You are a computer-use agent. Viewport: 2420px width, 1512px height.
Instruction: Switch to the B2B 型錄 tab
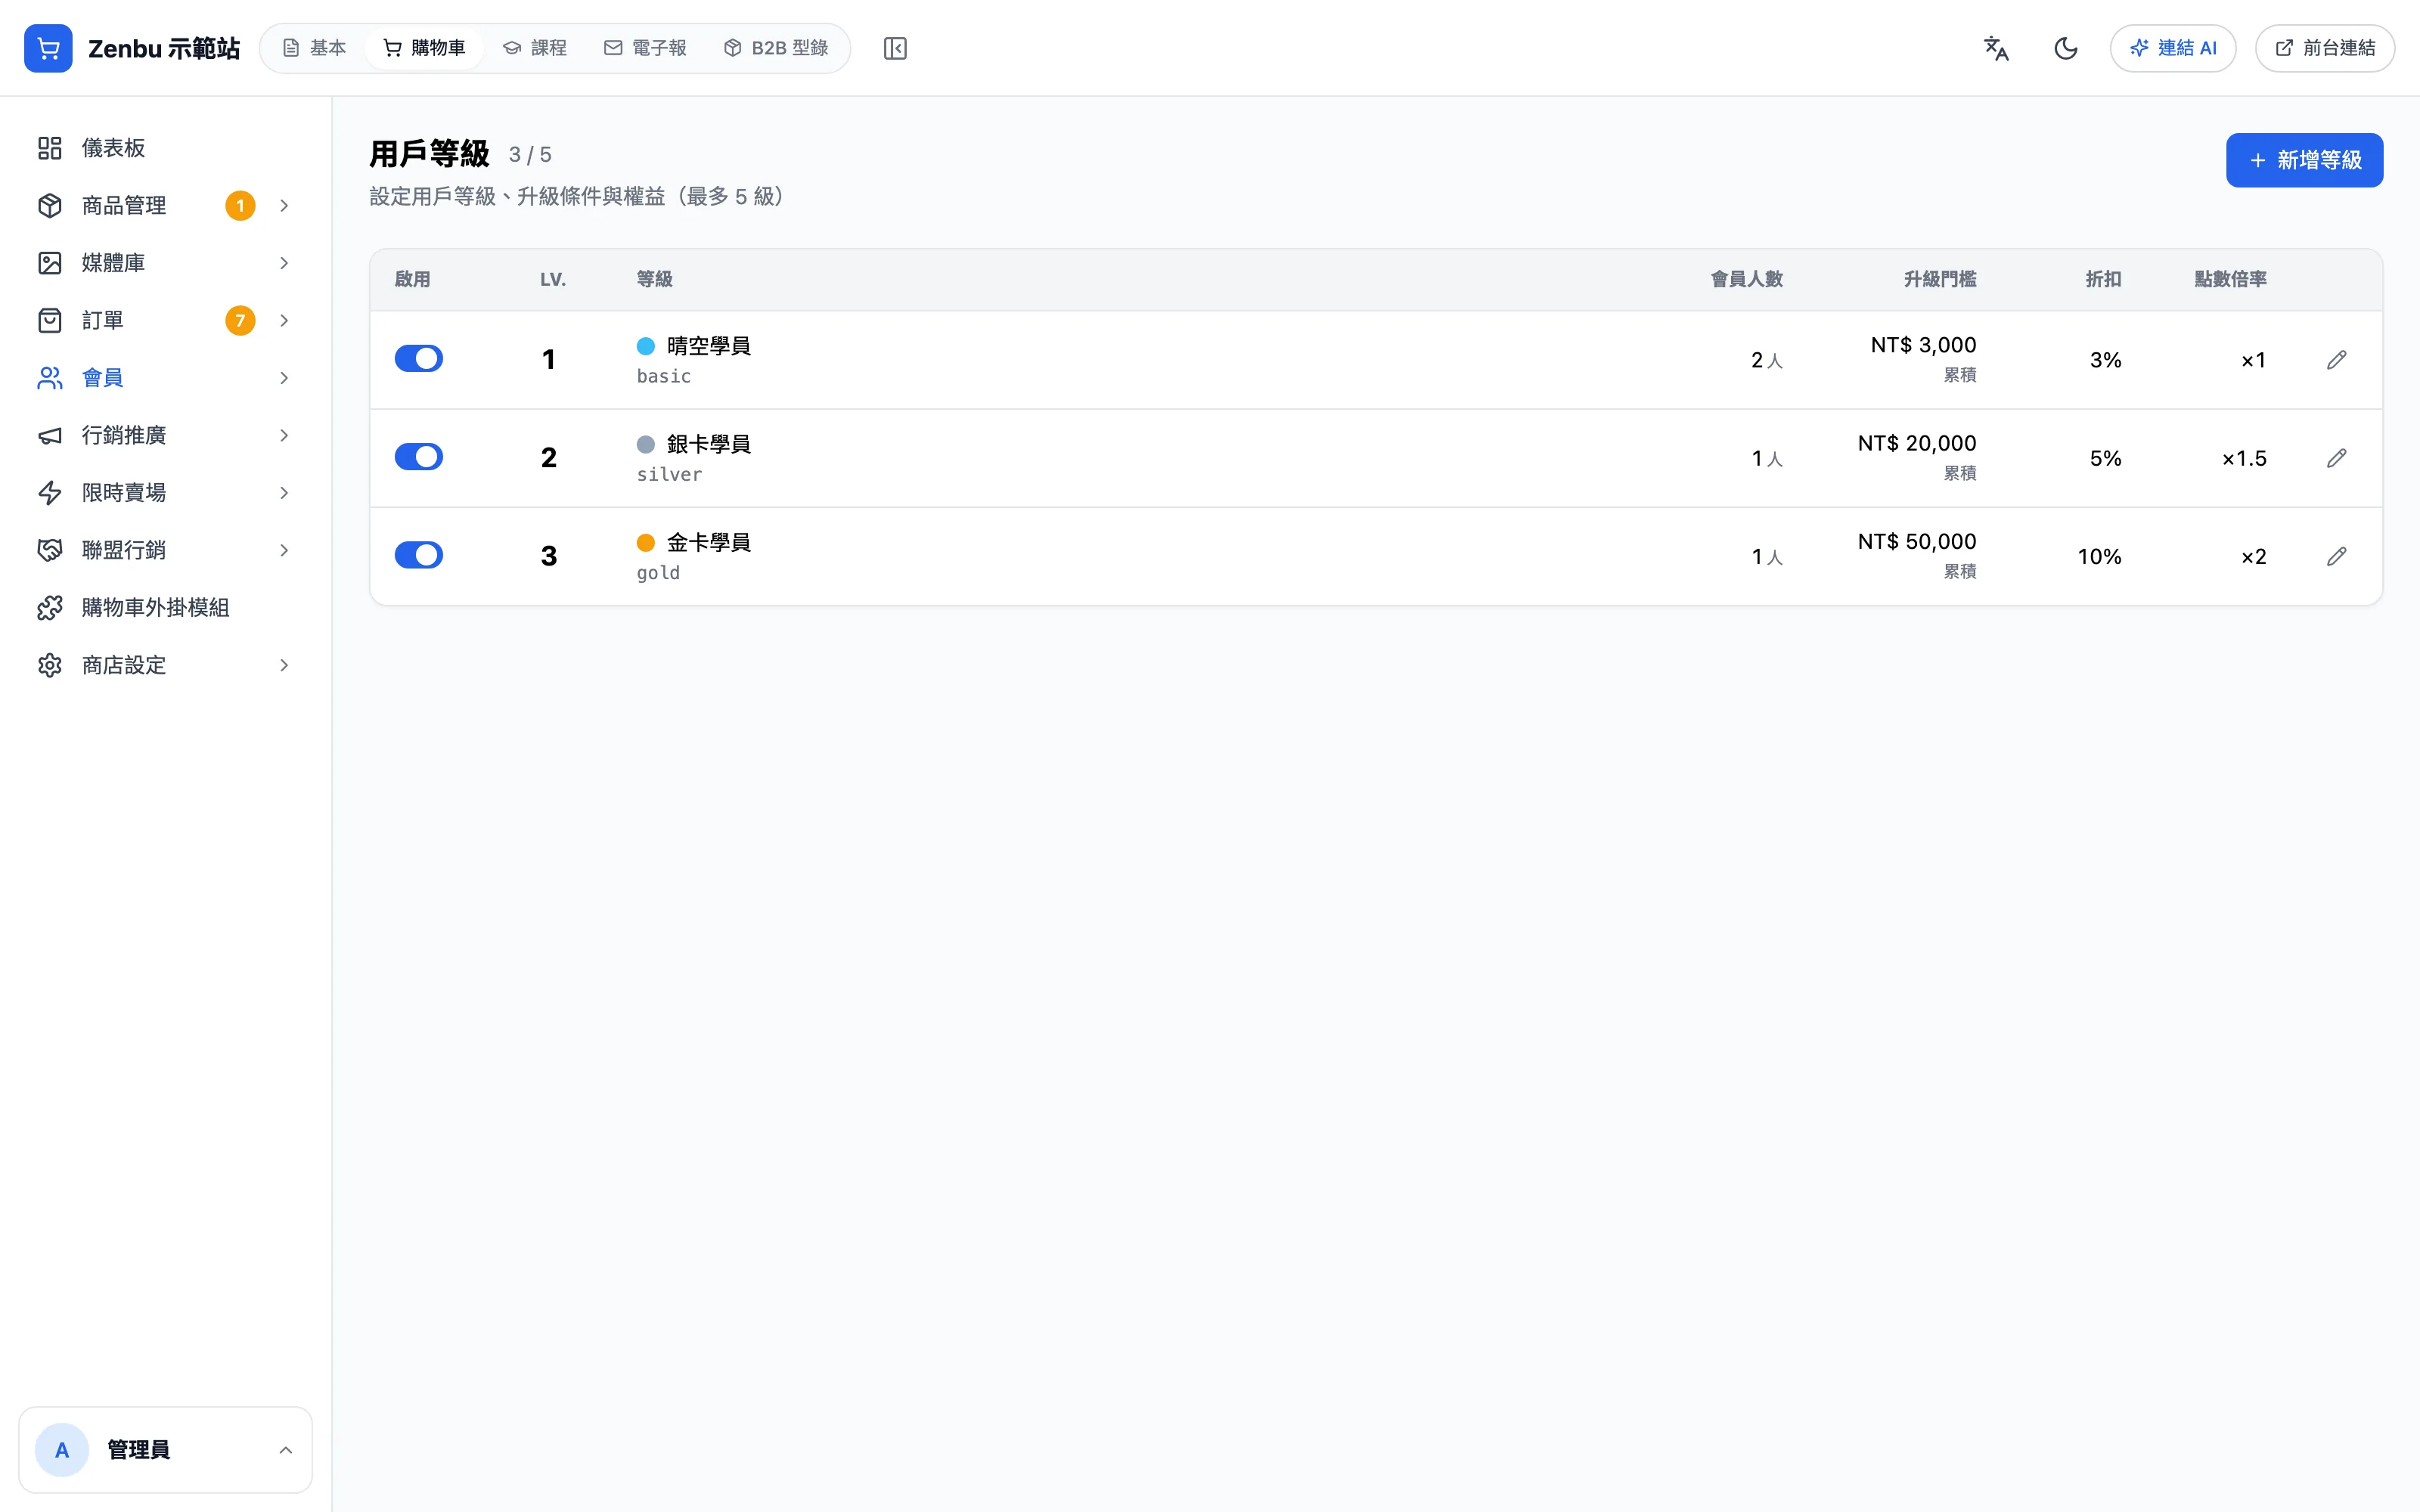pos(776,48)
